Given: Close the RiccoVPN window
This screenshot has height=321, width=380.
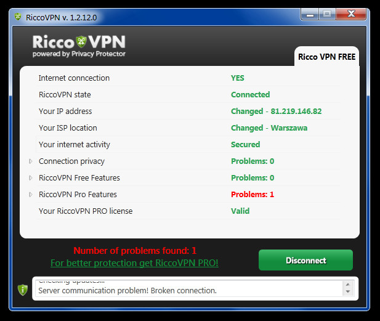Looking at the screenshot, I should point(351,14).
